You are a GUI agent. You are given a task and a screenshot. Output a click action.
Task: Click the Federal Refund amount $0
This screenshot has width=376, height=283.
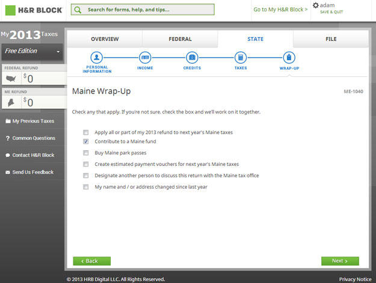[28, 78]
